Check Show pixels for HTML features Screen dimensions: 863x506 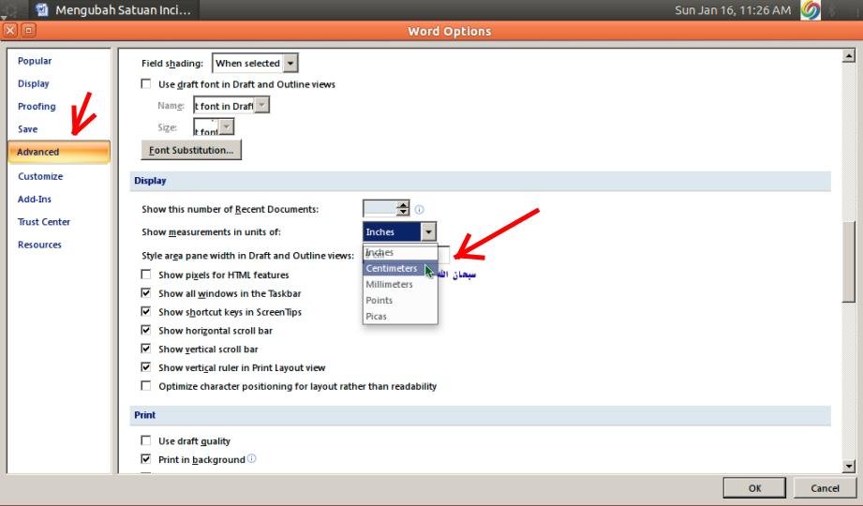coord(146,275)
